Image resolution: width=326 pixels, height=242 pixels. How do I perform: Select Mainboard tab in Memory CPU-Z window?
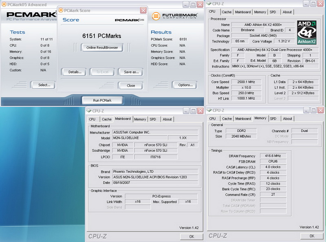243,119
